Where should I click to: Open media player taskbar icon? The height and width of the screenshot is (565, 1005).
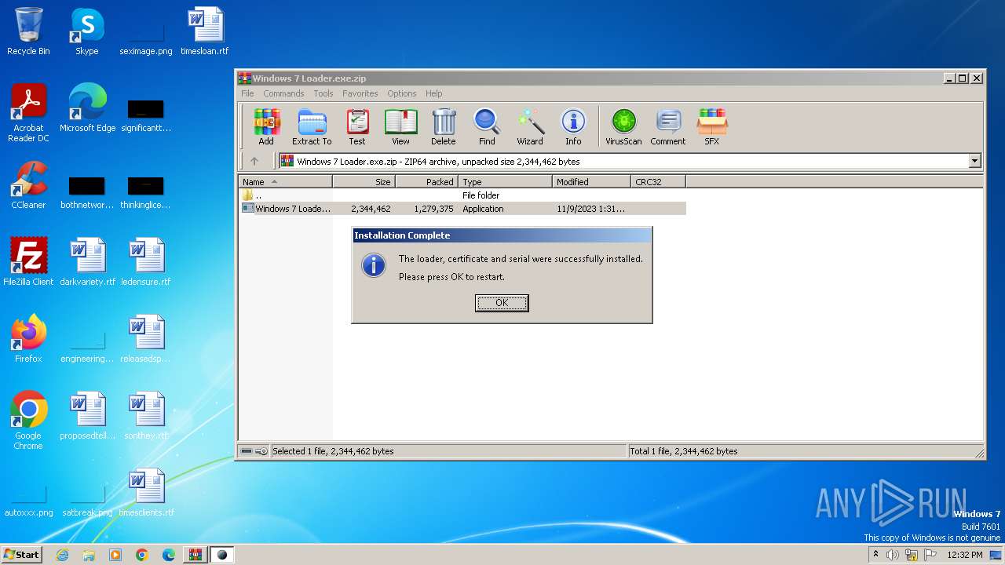115,555
